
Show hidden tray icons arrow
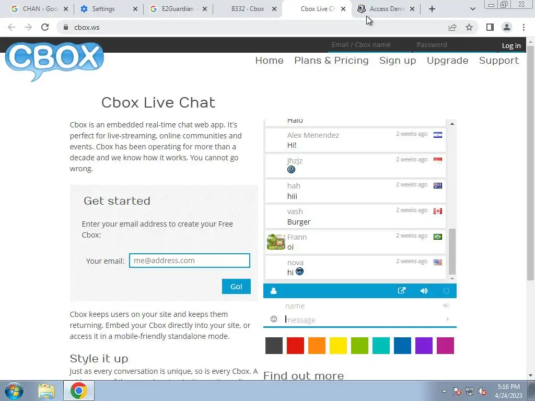pyautogui.click(x=444, y=391)
